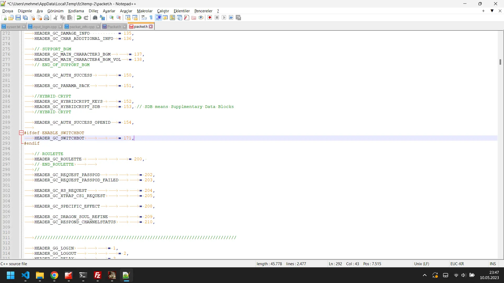The image size is (504, 283).
Task: Stop macro recording button
Action: tap(217, 18)
